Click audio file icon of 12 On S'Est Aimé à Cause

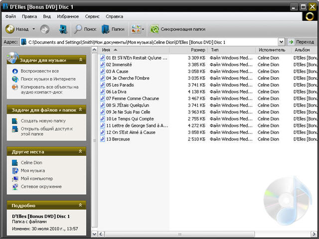(103, 132)
